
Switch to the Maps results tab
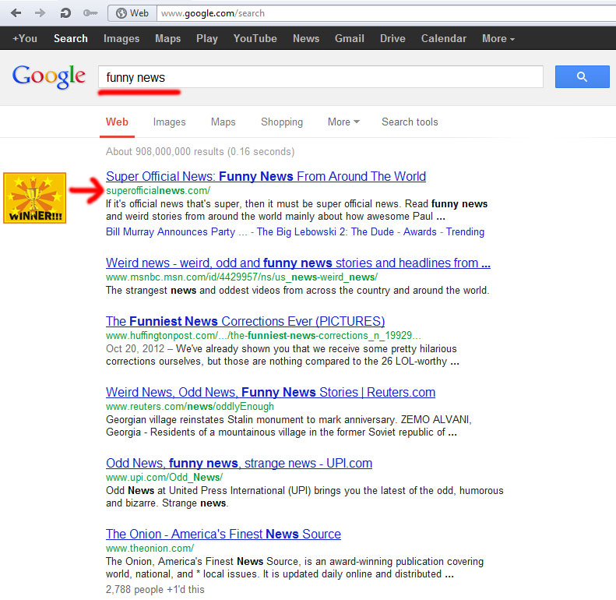tap(224, 122)
